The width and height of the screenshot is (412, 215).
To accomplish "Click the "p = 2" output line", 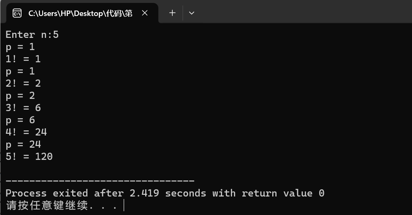I will pyautogui.click(x=20, y=96).
